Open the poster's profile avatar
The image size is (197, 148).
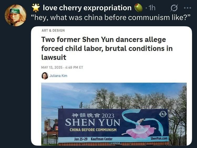(x=15, y=15)
